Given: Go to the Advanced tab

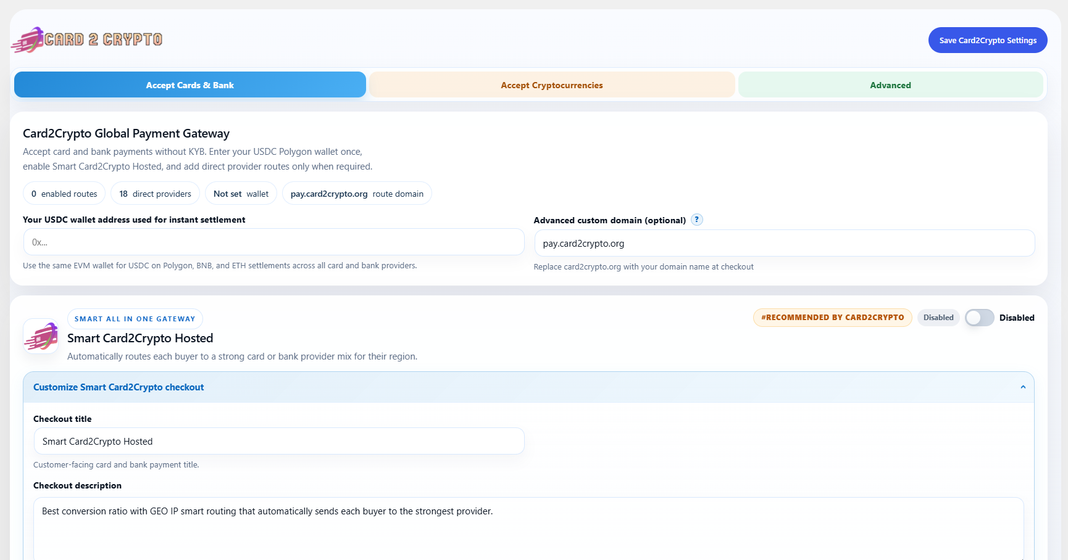Looking at the screenshot, I should (x=890, y=85).
